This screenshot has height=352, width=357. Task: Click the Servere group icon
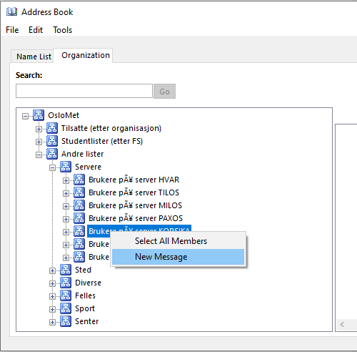[66, 167]
